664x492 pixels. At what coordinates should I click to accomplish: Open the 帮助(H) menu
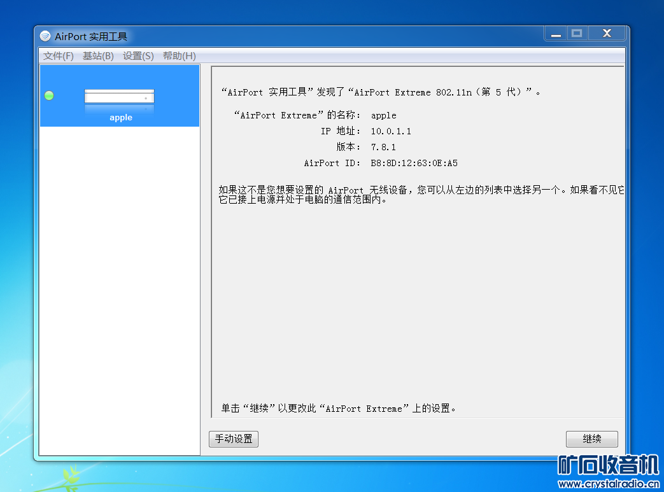(x=180, y=56)
